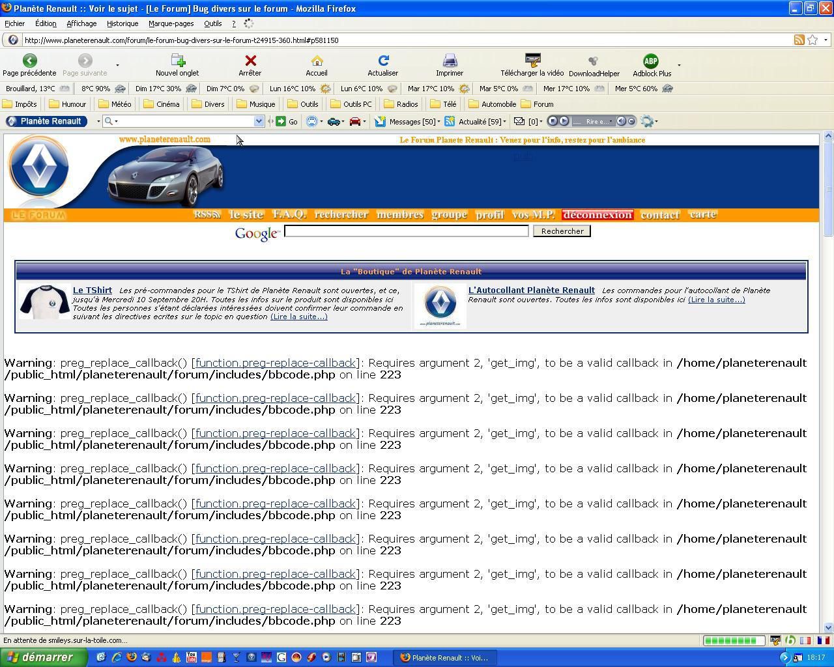Click into the Google search field

coord(406,231)
